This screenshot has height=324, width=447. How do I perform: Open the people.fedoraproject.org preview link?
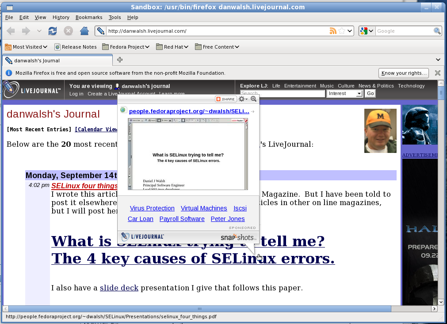pos(189,111)
